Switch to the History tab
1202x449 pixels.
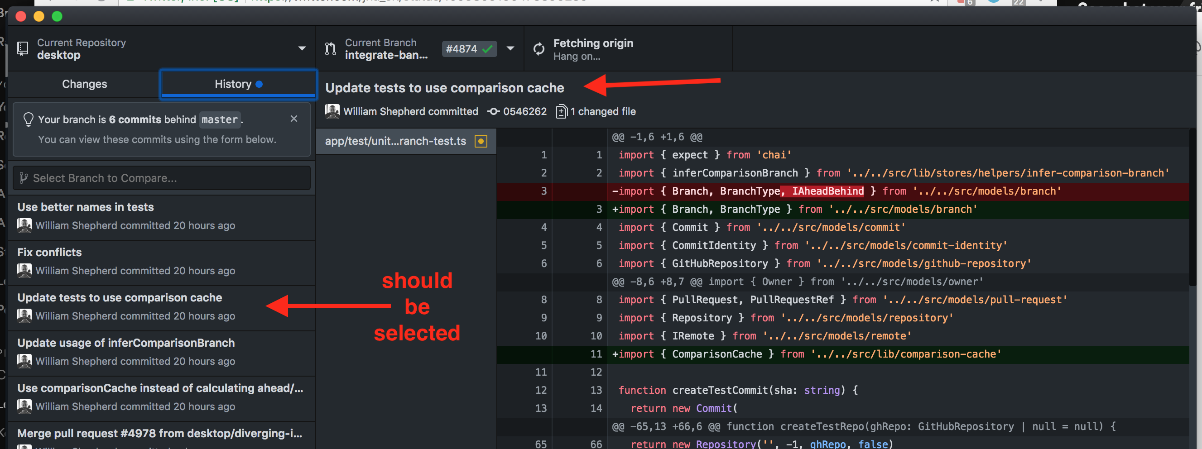238,84
